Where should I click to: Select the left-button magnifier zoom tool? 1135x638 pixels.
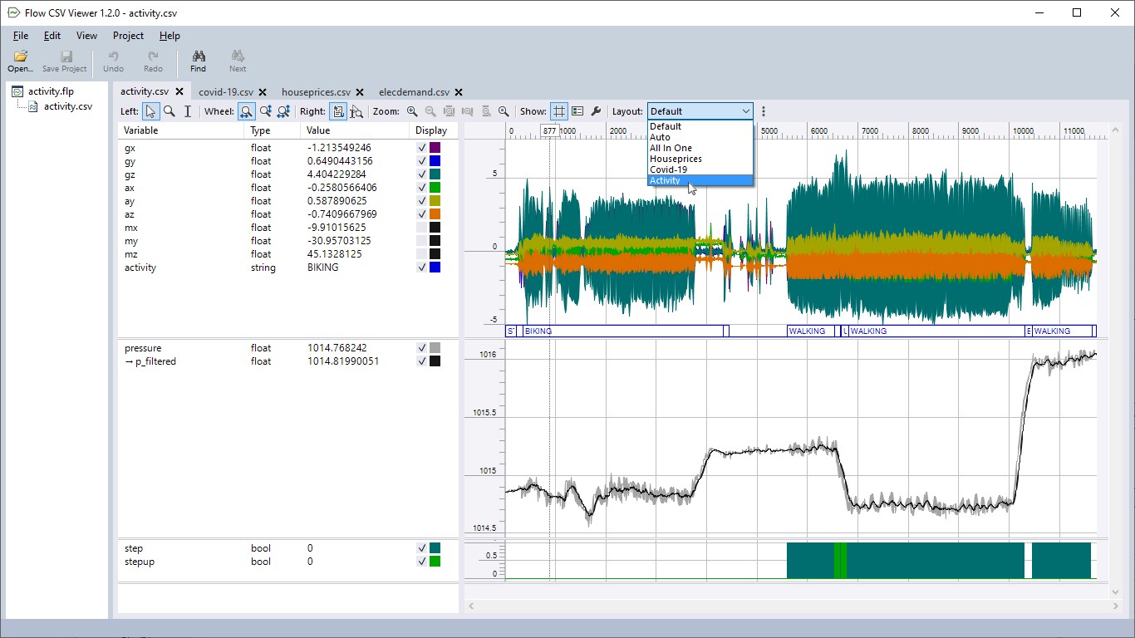(x=170, y=111)
